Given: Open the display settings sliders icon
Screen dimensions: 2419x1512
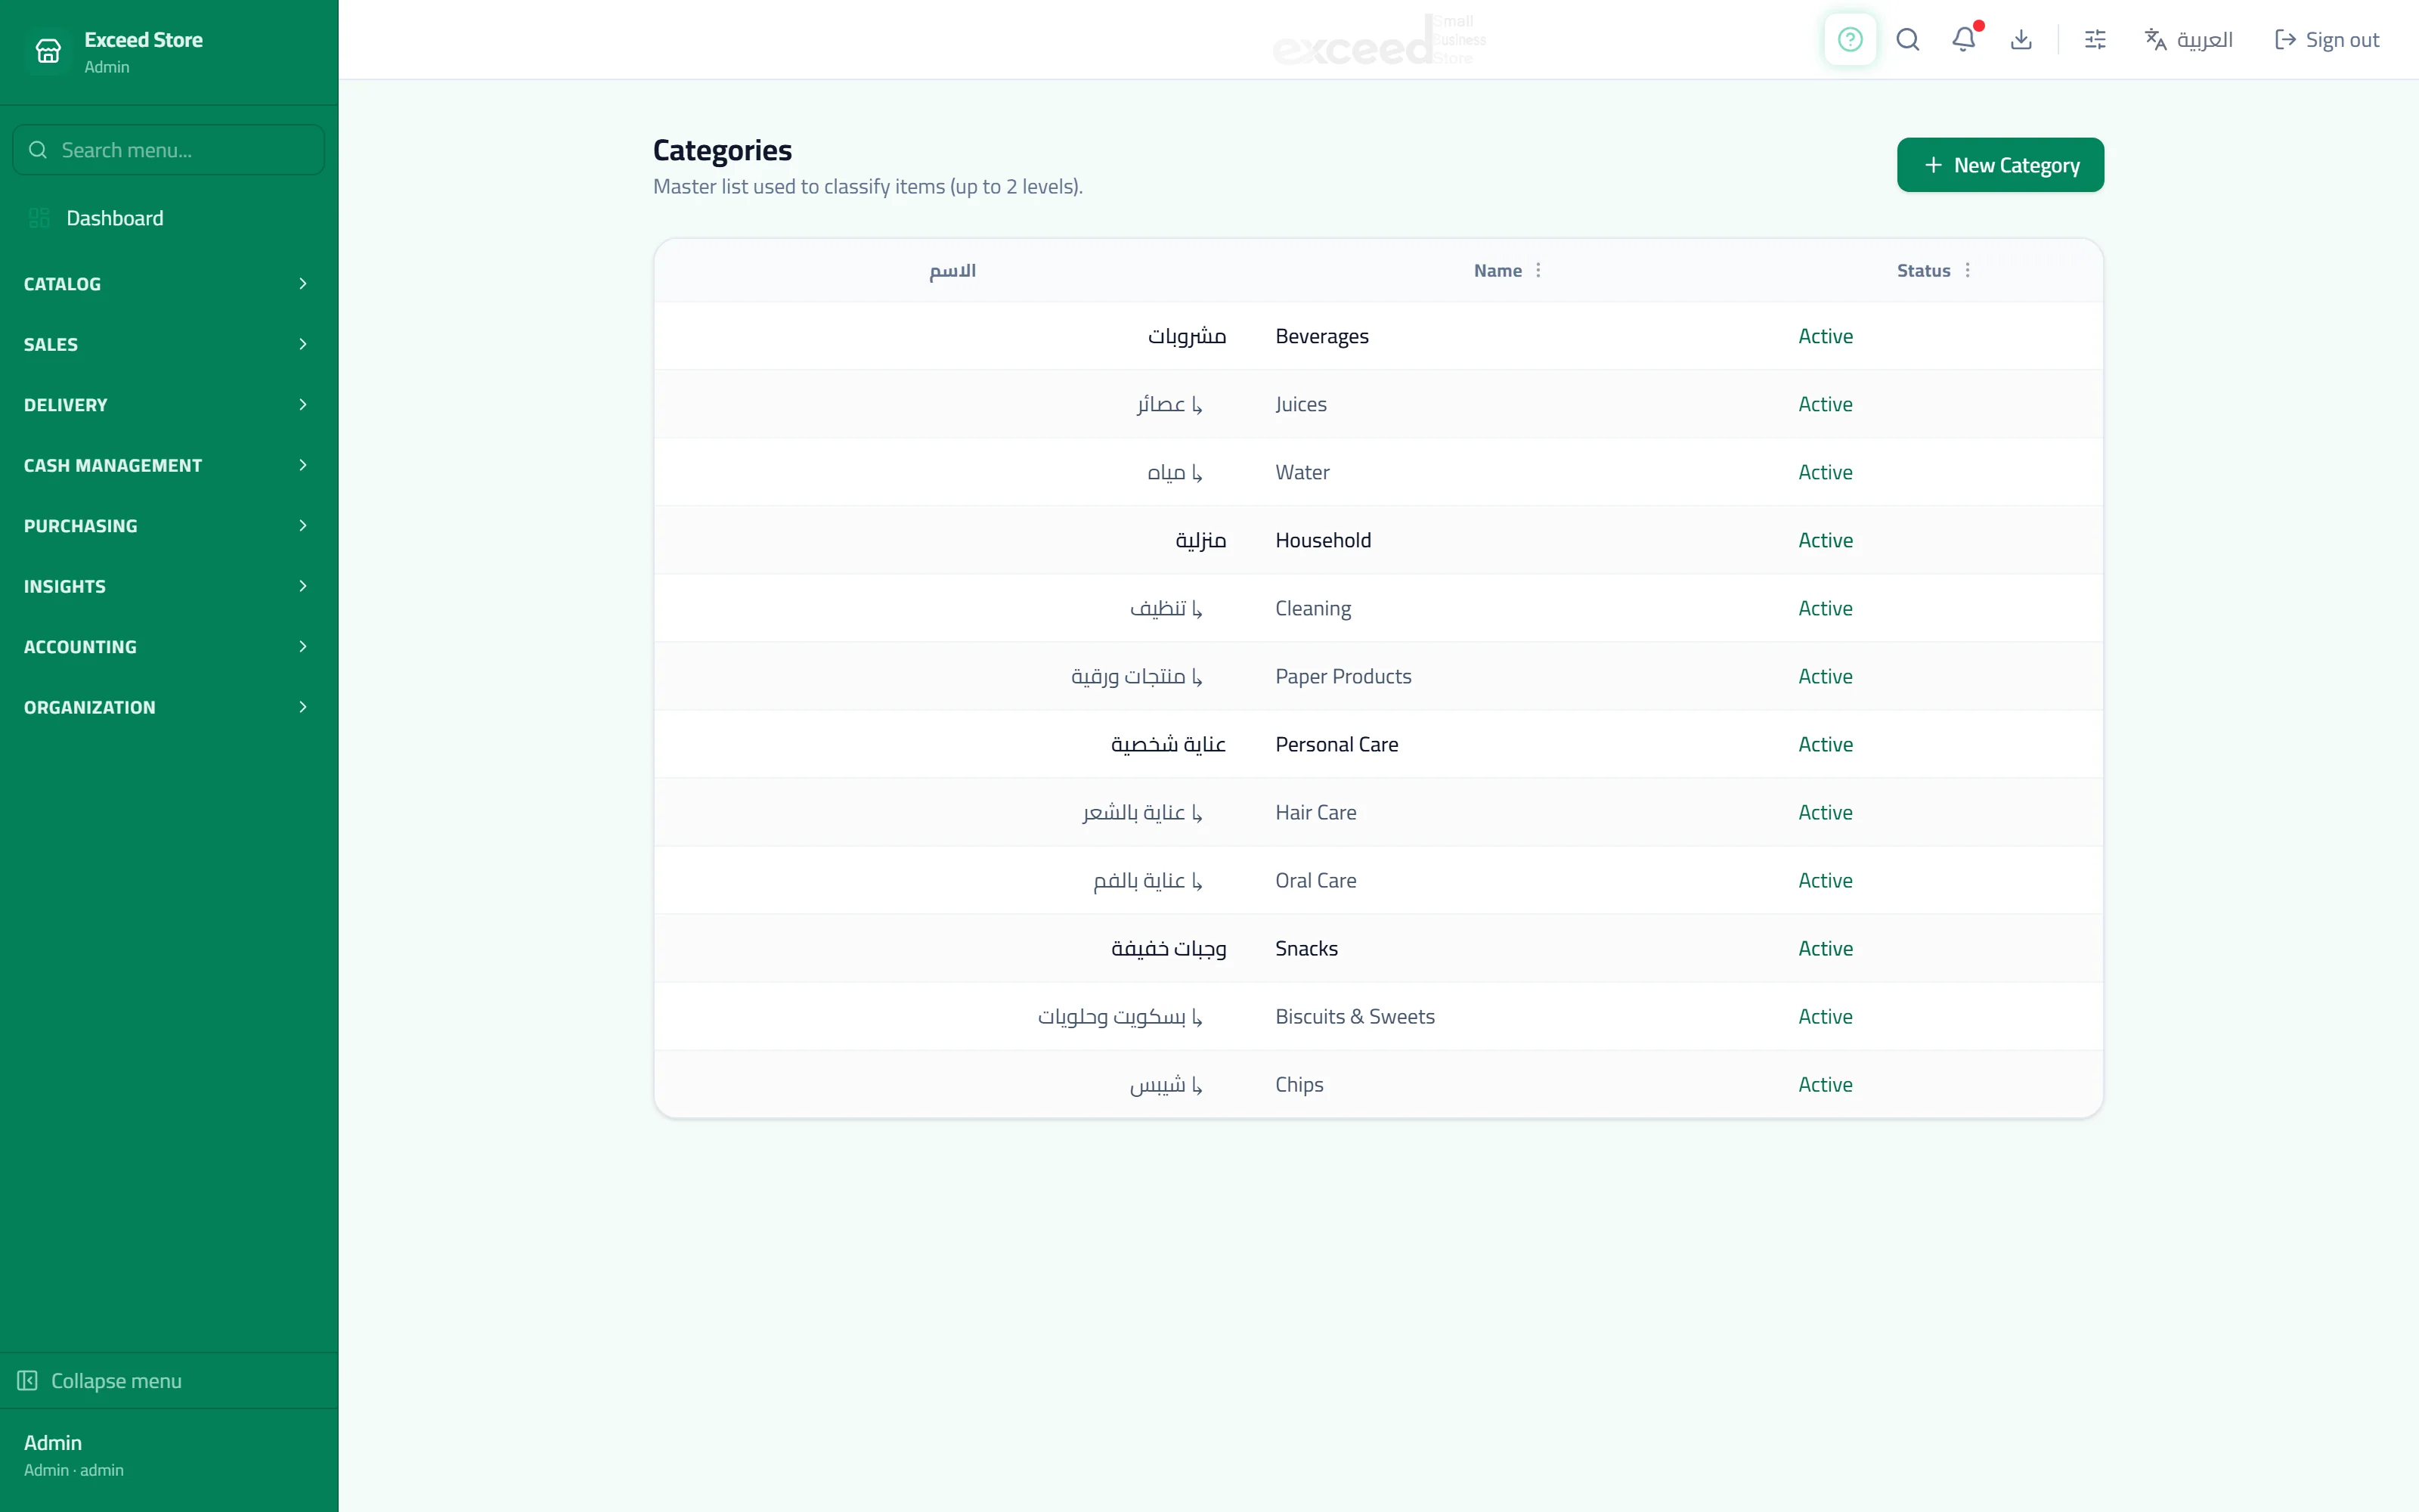Looking at the screenshot, I should tap(2095, 40).
